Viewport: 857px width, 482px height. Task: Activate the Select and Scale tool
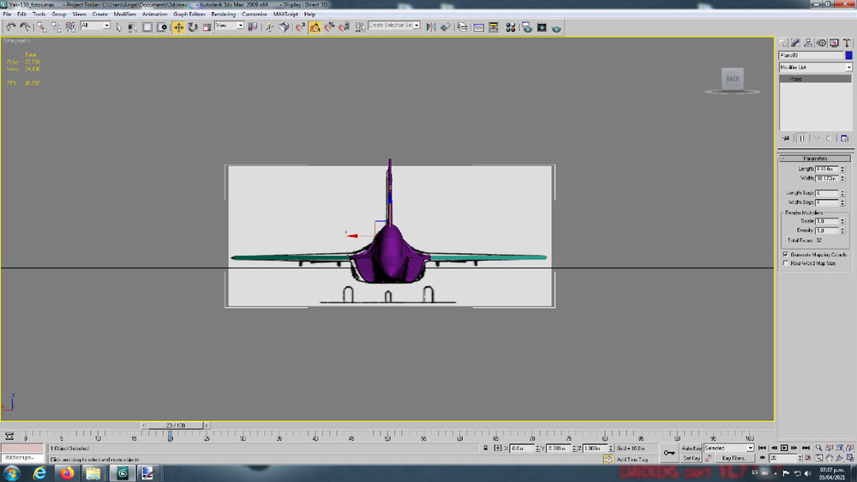tap(207, 27)
